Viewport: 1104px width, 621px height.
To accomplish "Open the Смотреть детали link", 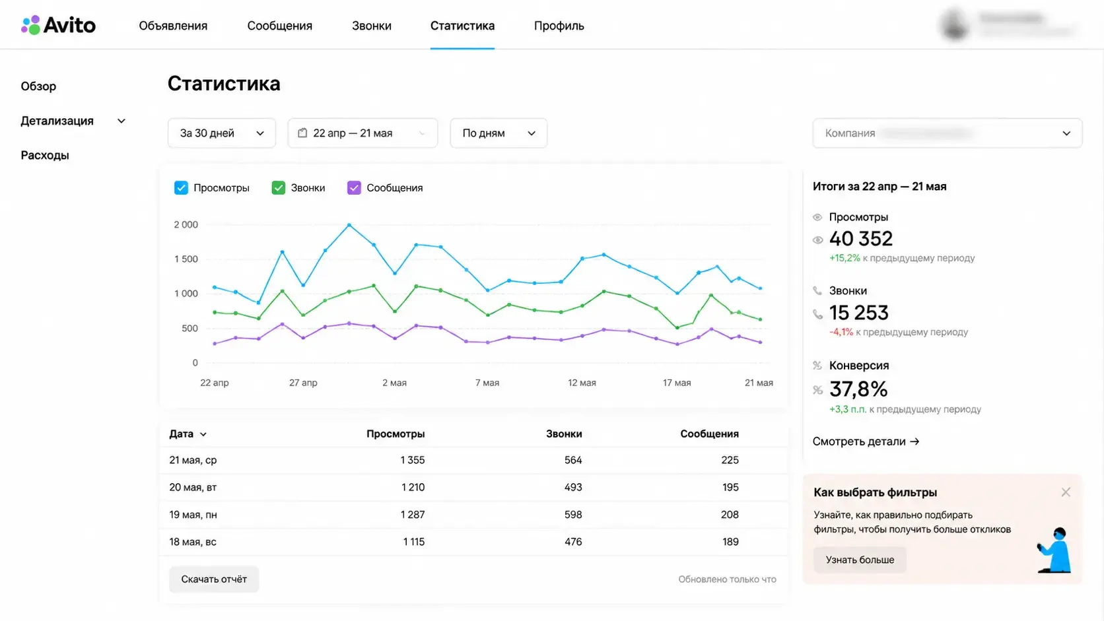I will [866, 441].
